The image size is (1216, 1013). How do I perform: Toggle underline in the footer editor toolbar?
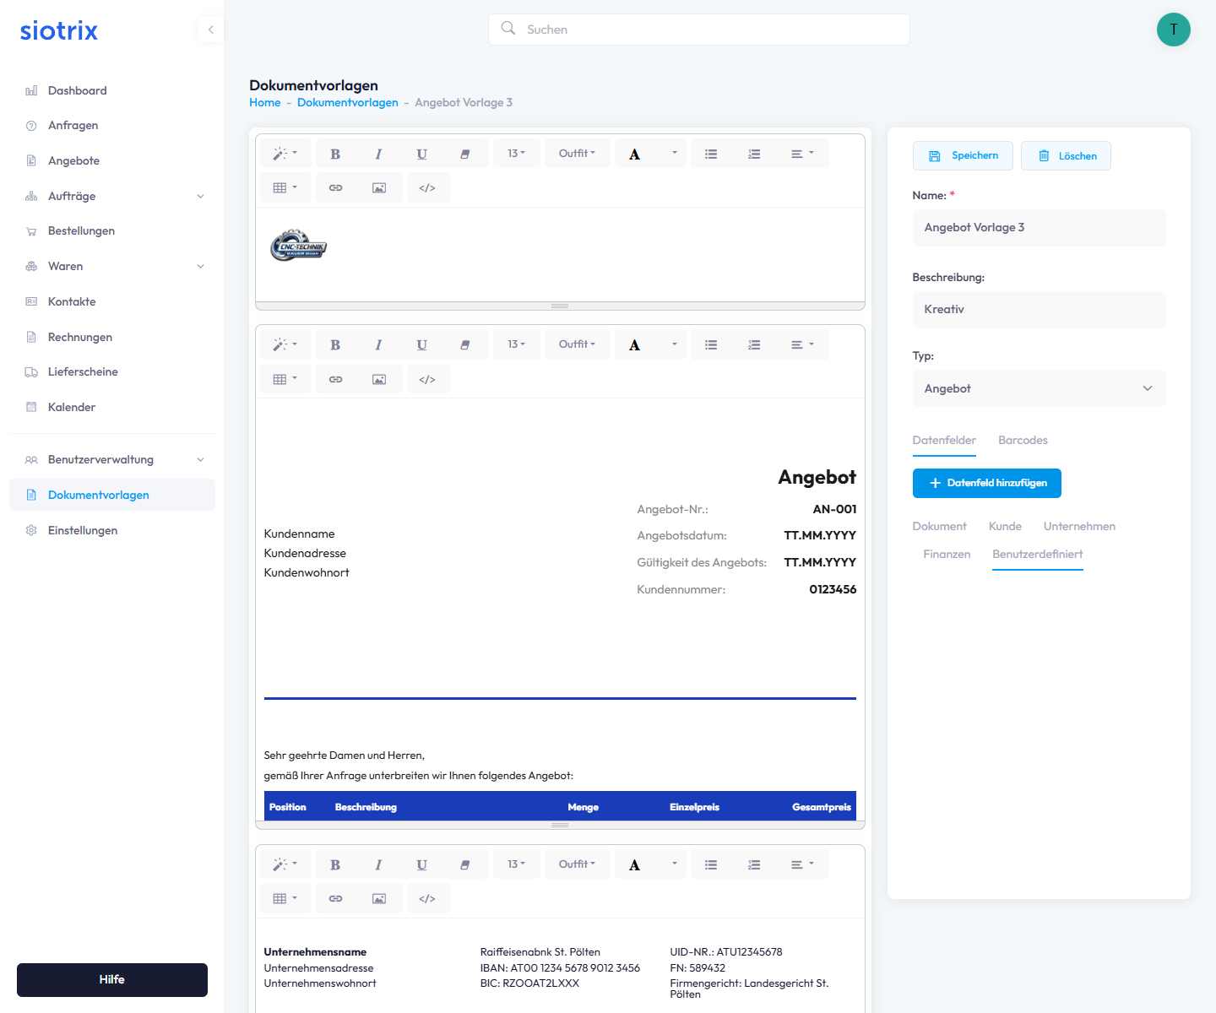421,864
